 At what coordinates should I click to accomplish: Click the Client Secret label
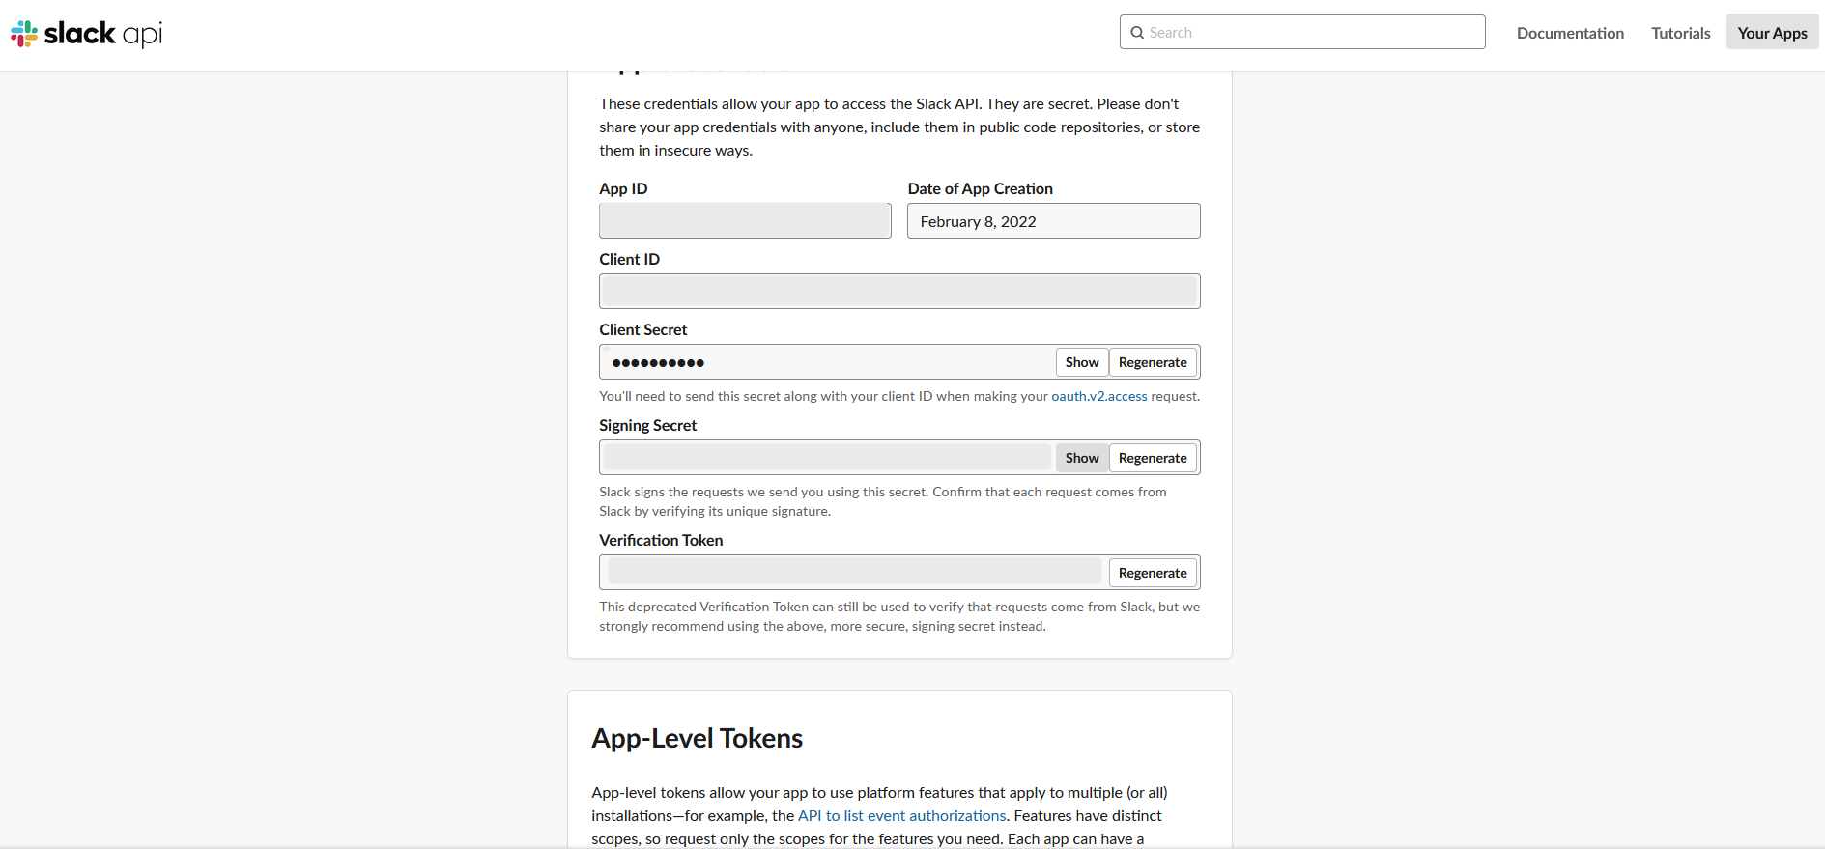tap(642, 330)
